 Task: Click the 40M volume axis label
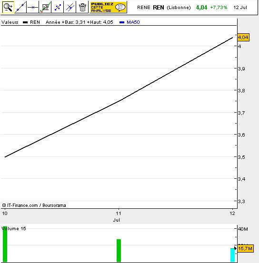tap(243, 229)
